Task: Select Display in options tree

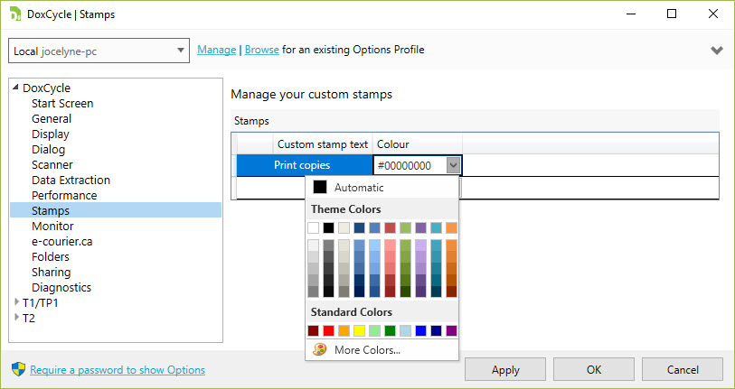Action: point(50,134)
